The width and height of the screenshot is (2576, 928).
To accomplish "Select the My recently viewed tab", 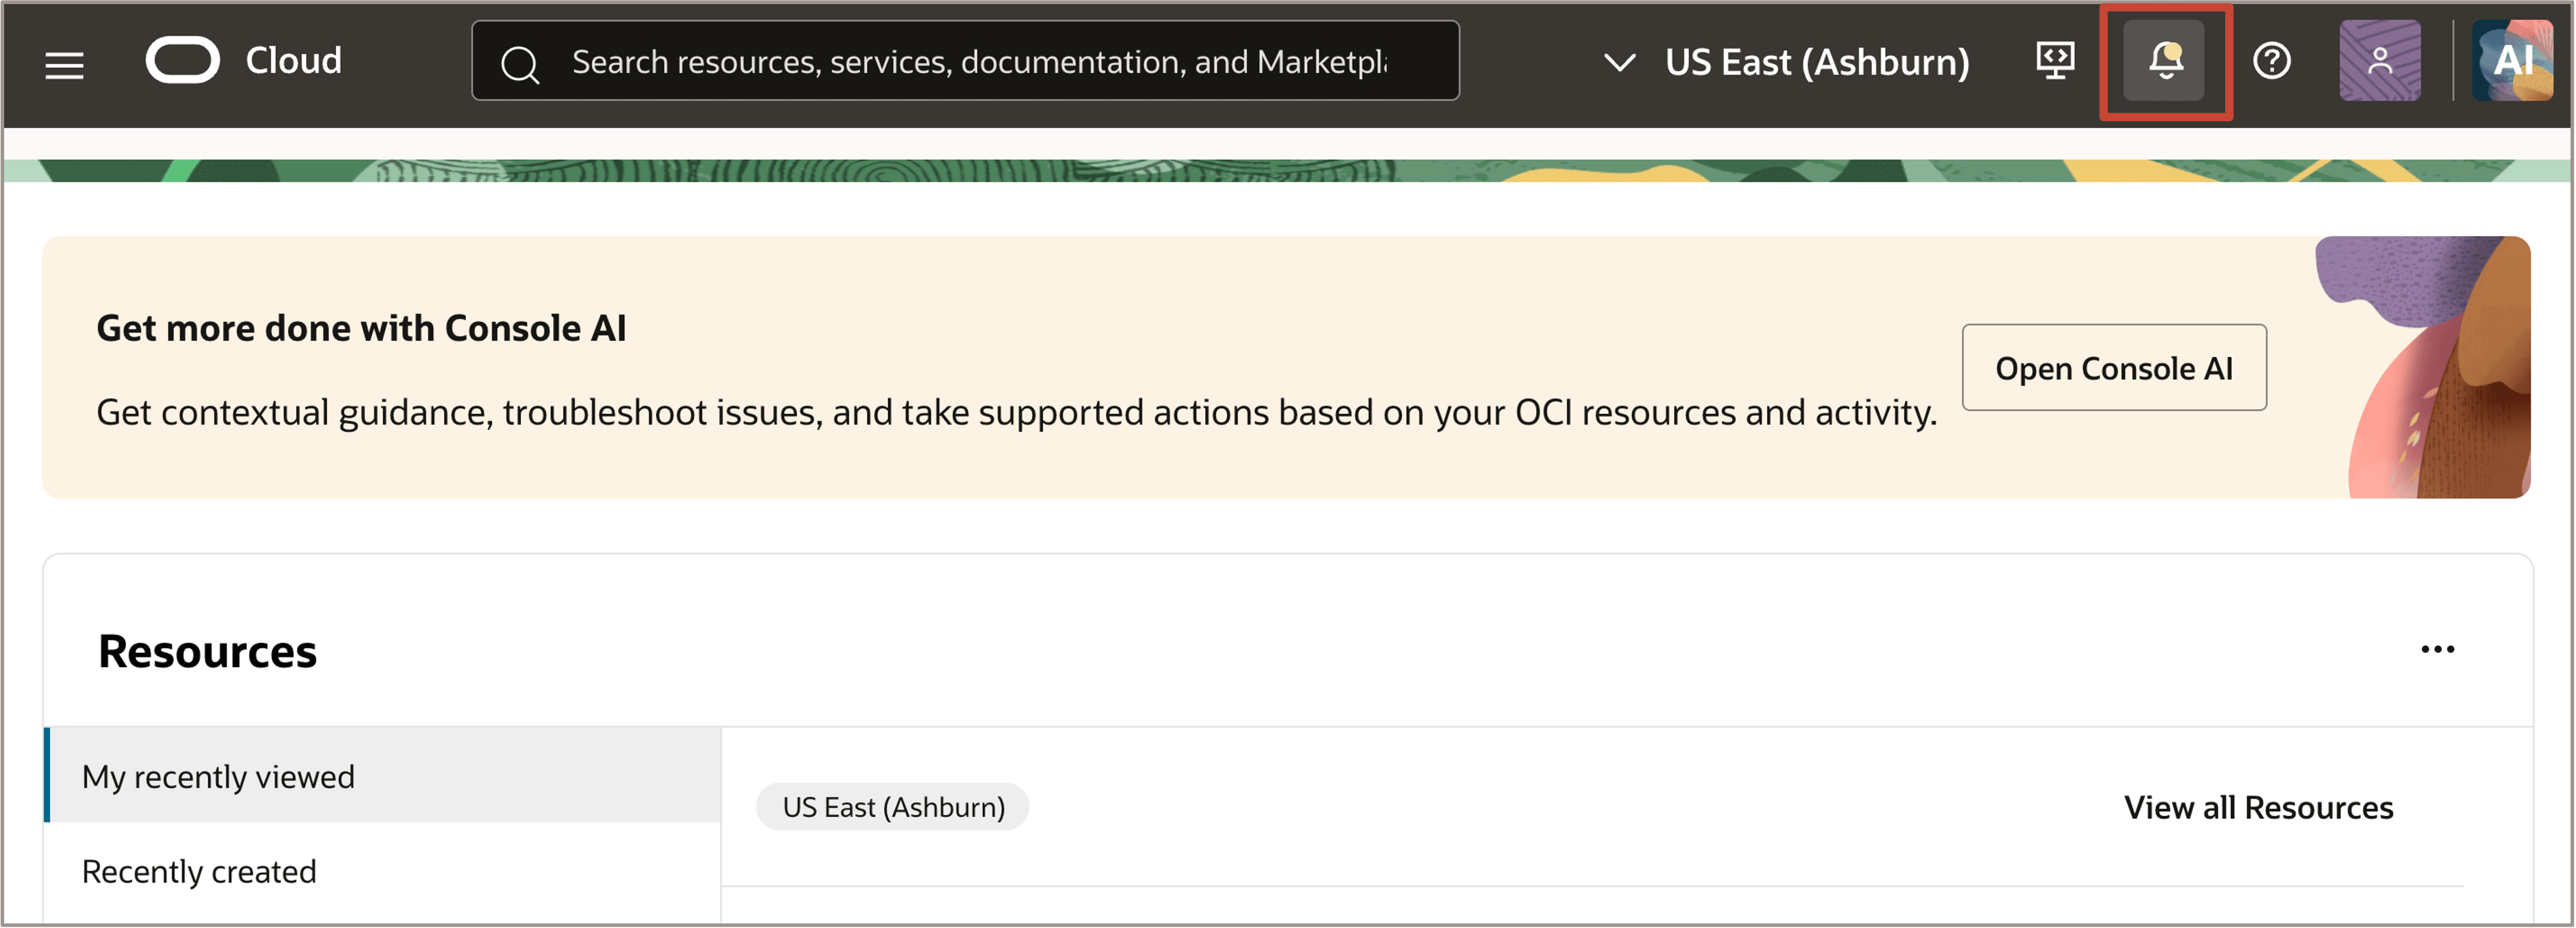I will (383, 776).
